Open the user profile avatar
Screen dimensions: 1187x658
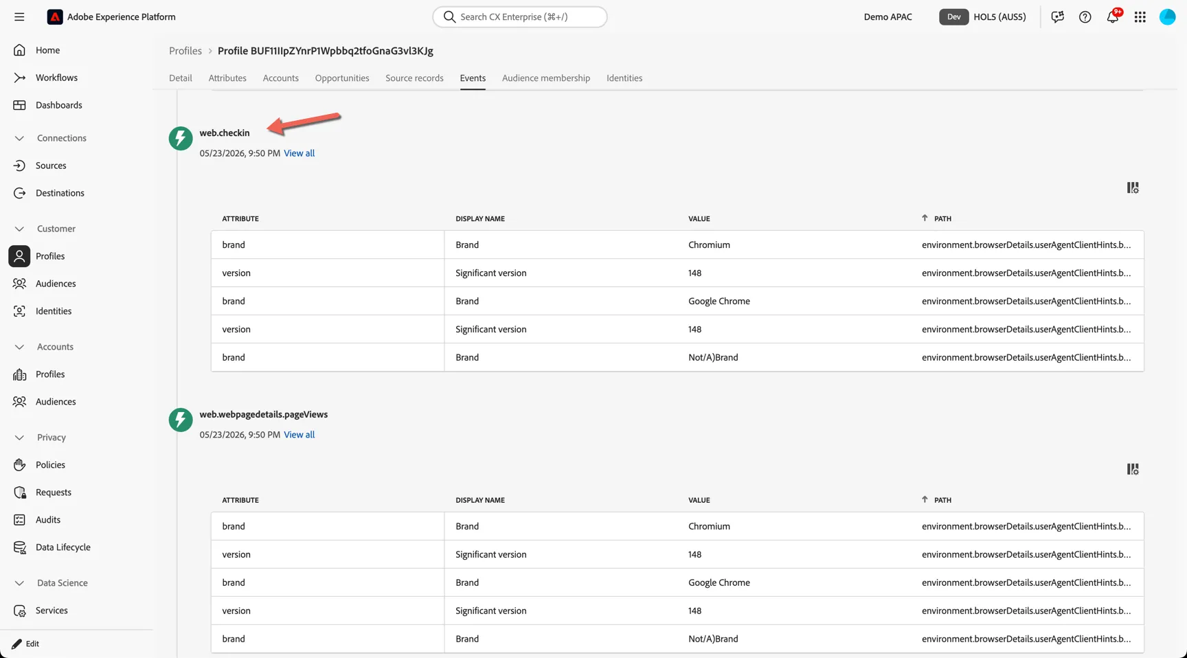1167,16
